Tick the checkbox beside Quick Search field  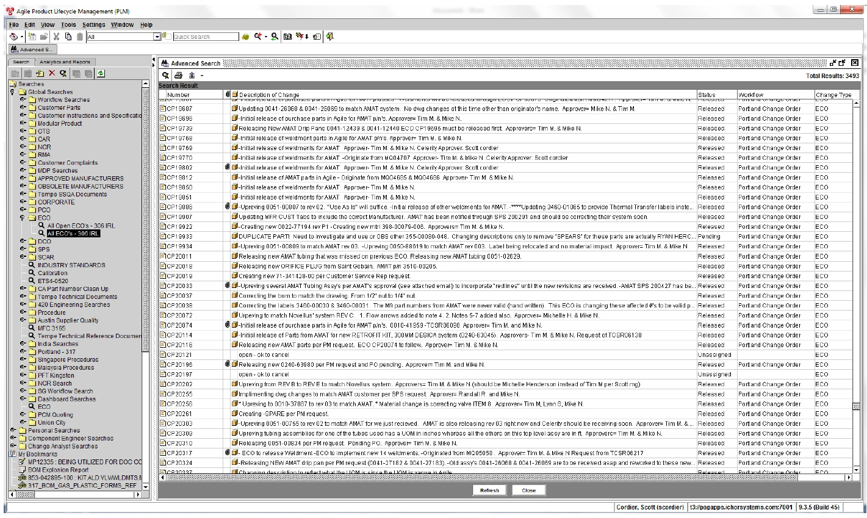coord(169,37)
